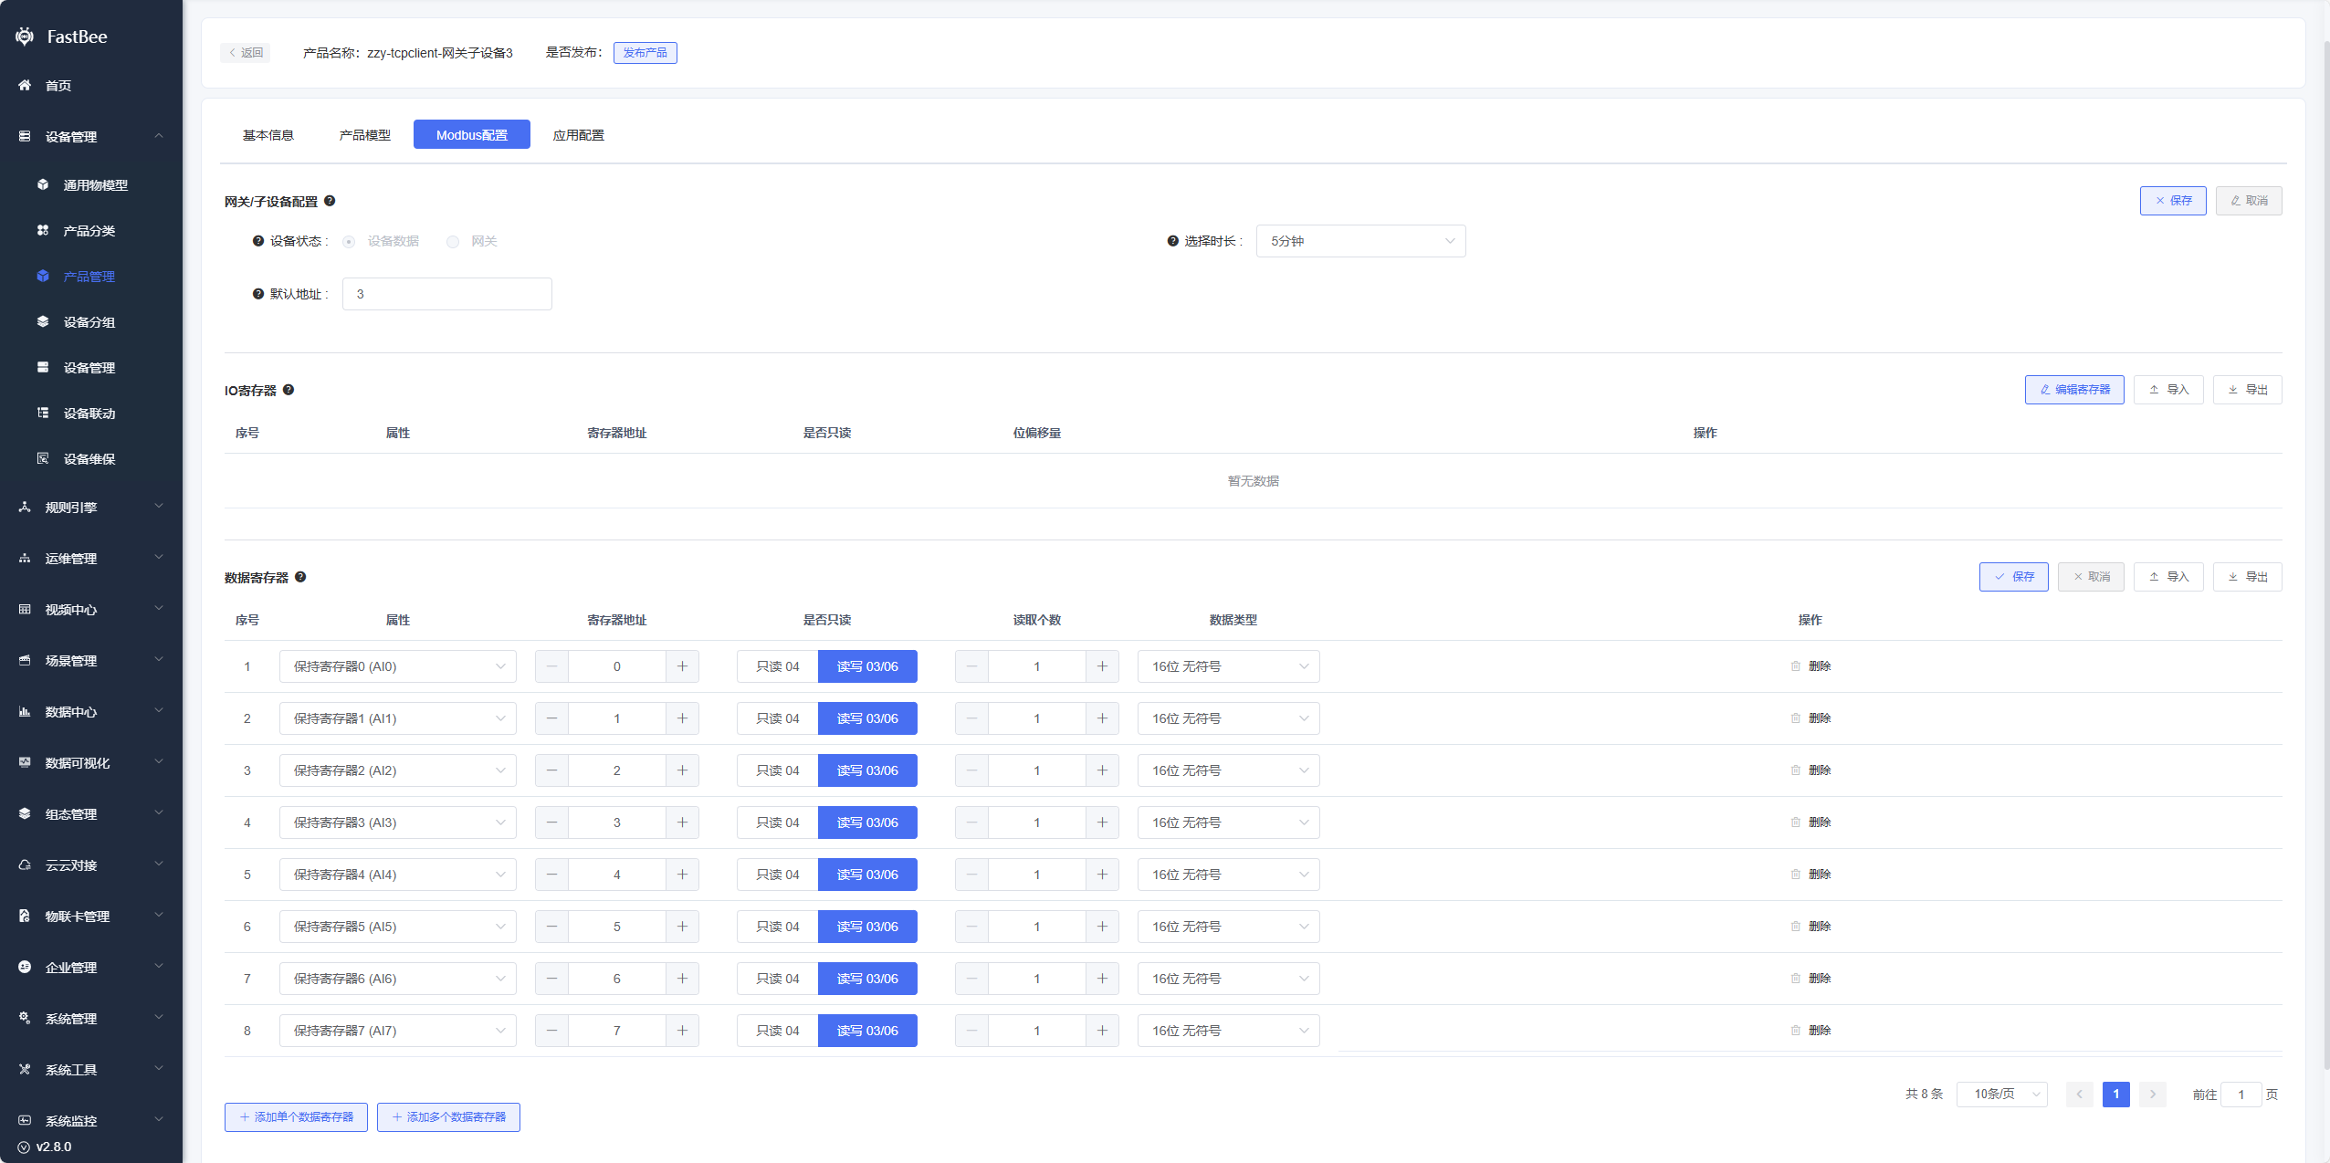The width and height of the screenshot is (2330, 1163).
Task: Select the 网关 radio button
Action: click(x=453, y=242)
